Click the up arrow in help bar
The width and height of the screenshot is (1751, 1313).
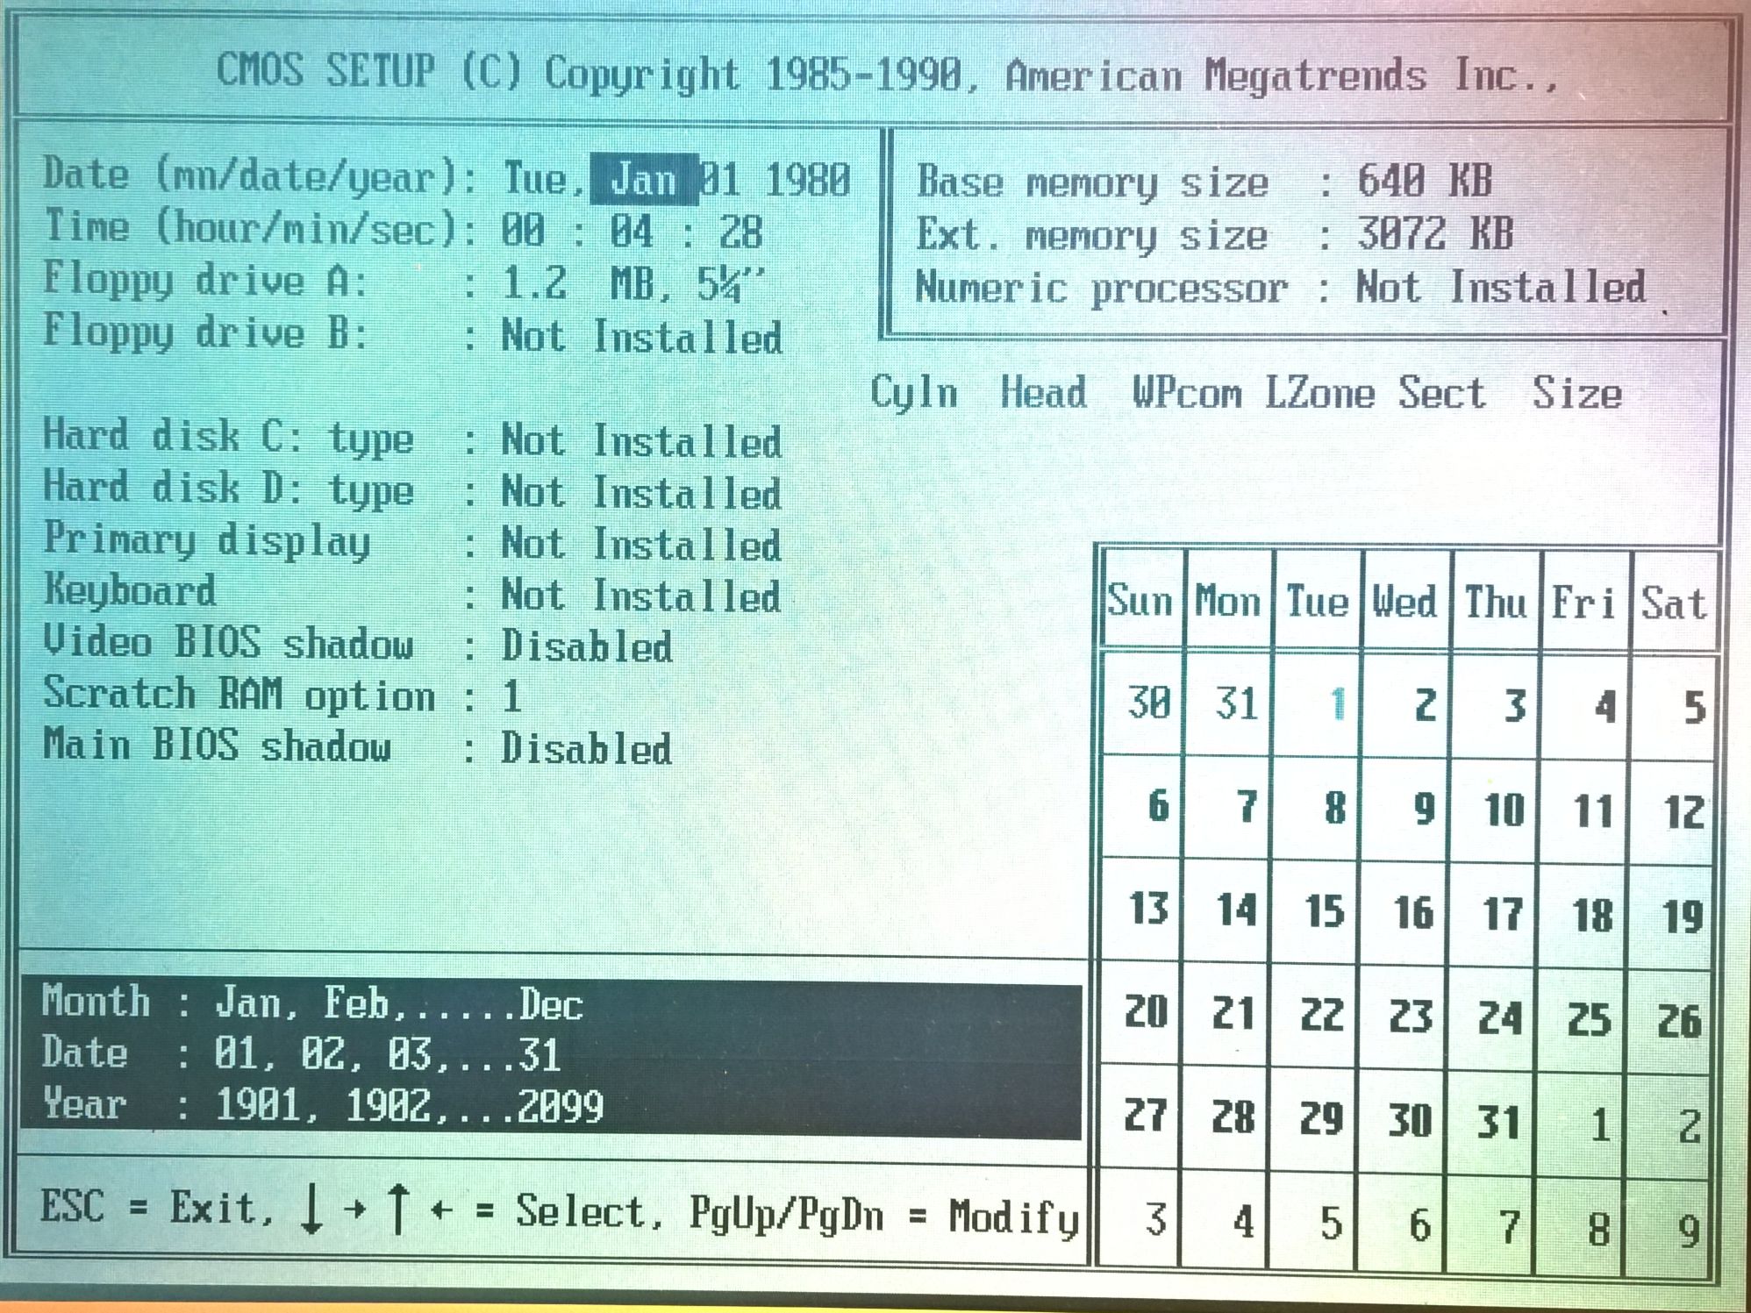397,1210
